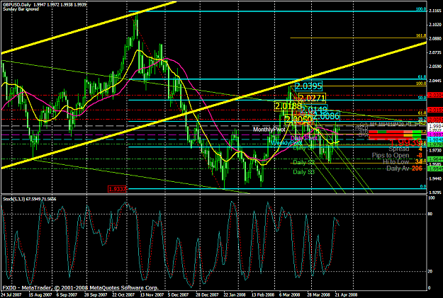This screenshot has width=443, height=298.
Task: Click the 'Pips to Open' label
Action: [x=391, y=155]
